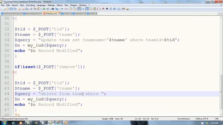223x125 pixels.
Task: Open the Windows Start button
Action: [4, 123]
